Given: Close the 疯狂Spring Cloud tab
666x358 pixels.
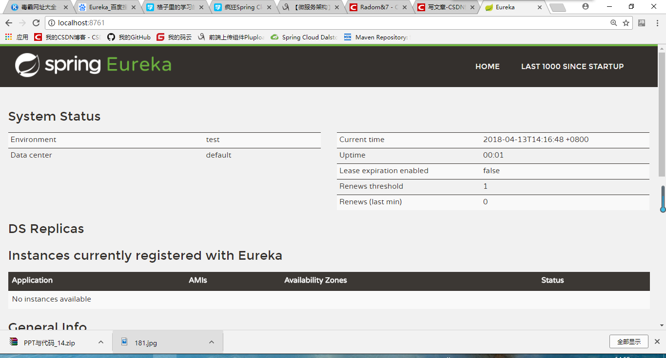Looking at the screenshot, I should tap(269, 7).
